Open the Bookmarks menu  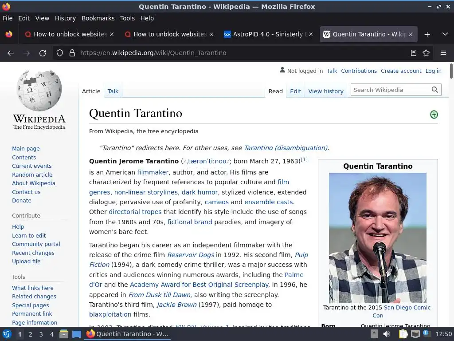(98, 18)
